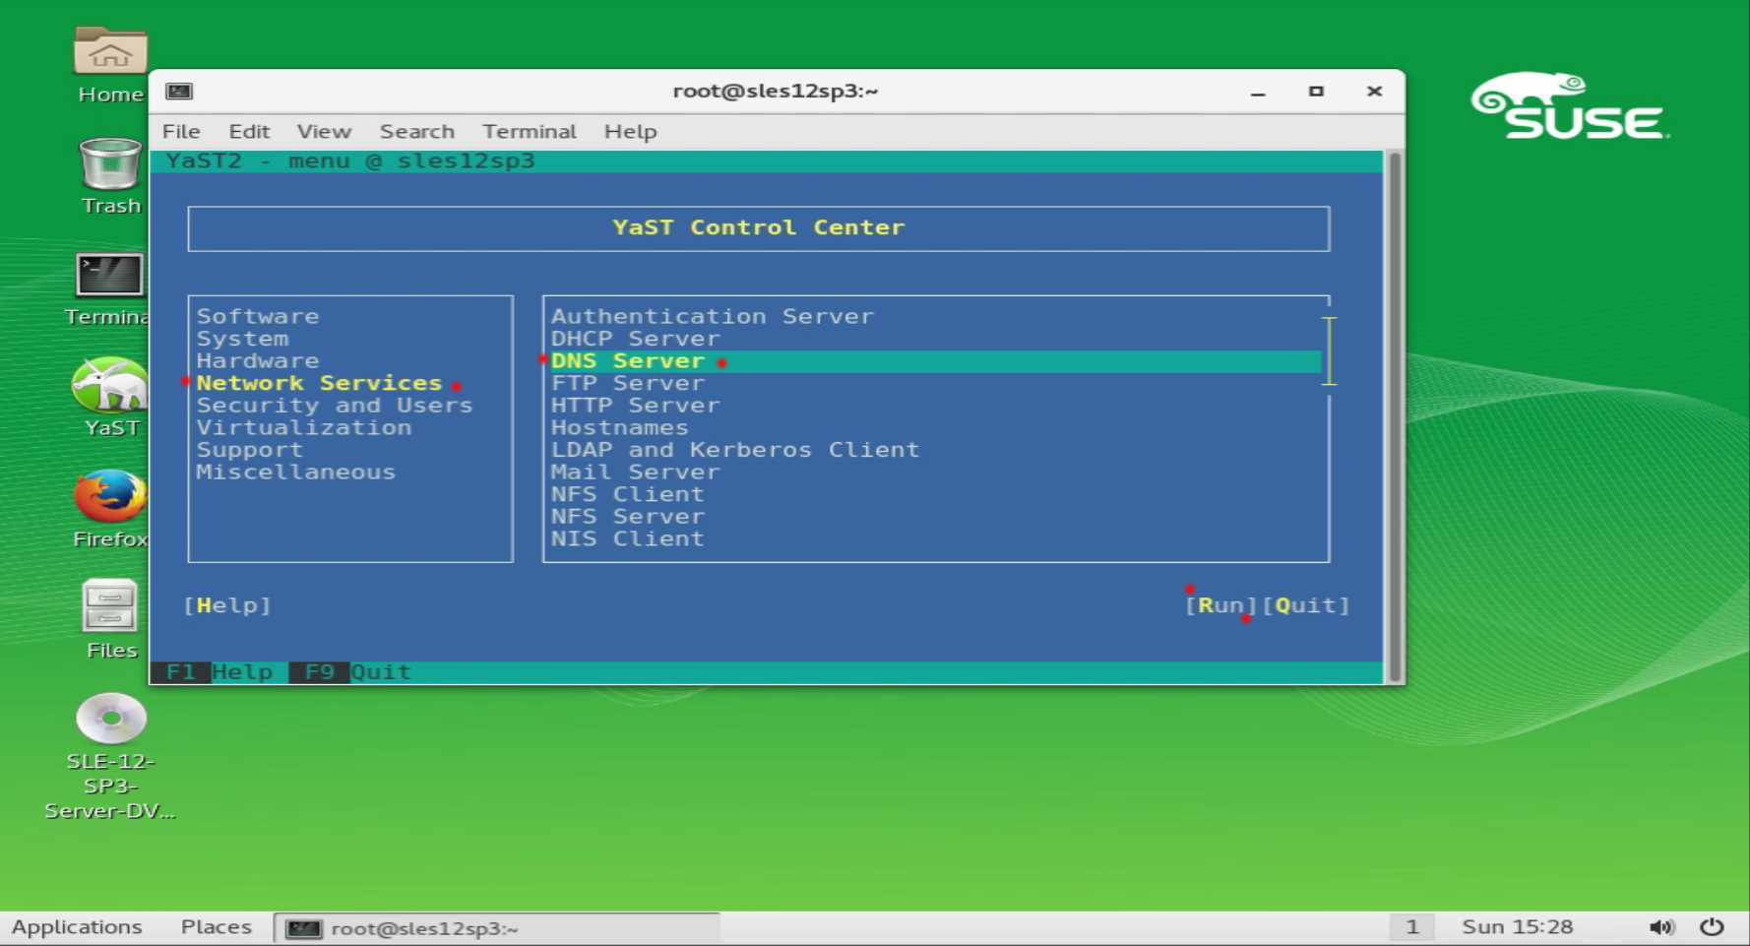Select the System category
The height and width of the screenshot is (946, 1750).
coord(242,339)
